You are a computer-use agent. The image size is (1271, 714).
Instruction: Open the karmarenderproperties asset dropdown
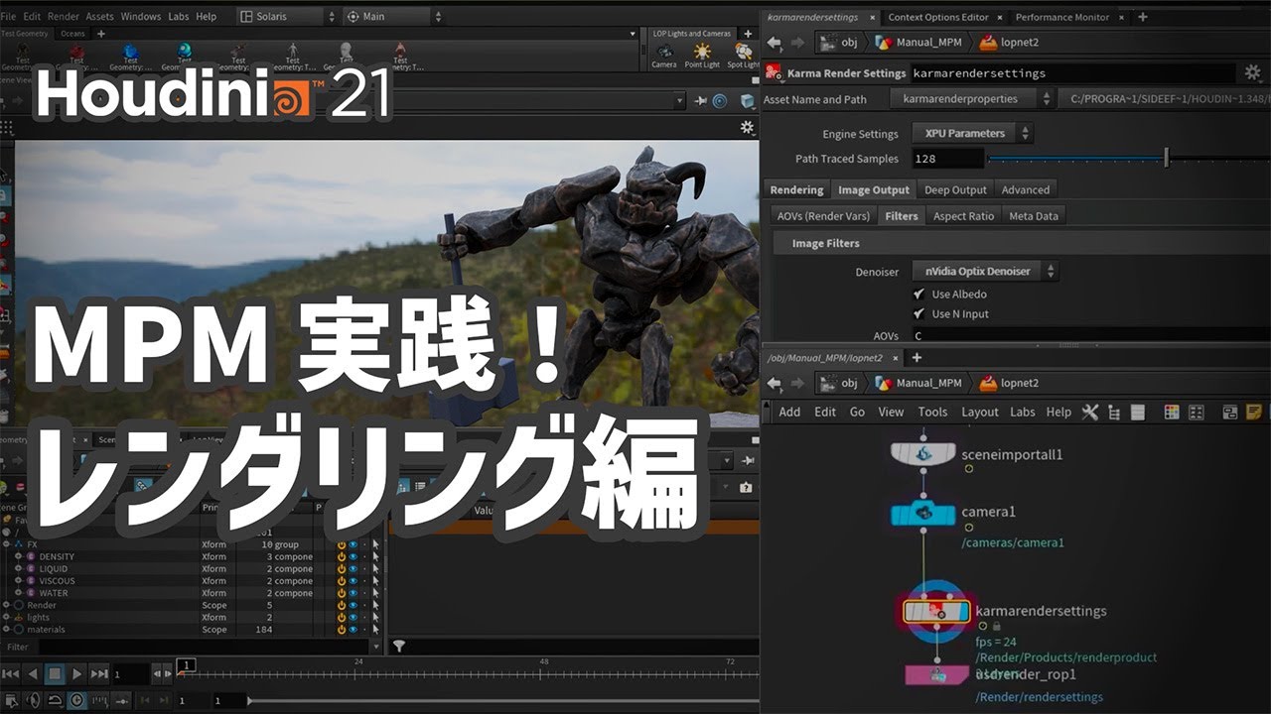972,99
